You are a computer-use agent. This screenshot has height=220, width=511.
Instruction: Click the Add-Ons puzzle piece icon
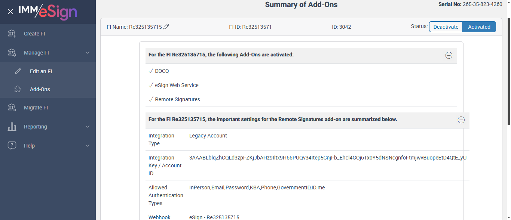18,89
